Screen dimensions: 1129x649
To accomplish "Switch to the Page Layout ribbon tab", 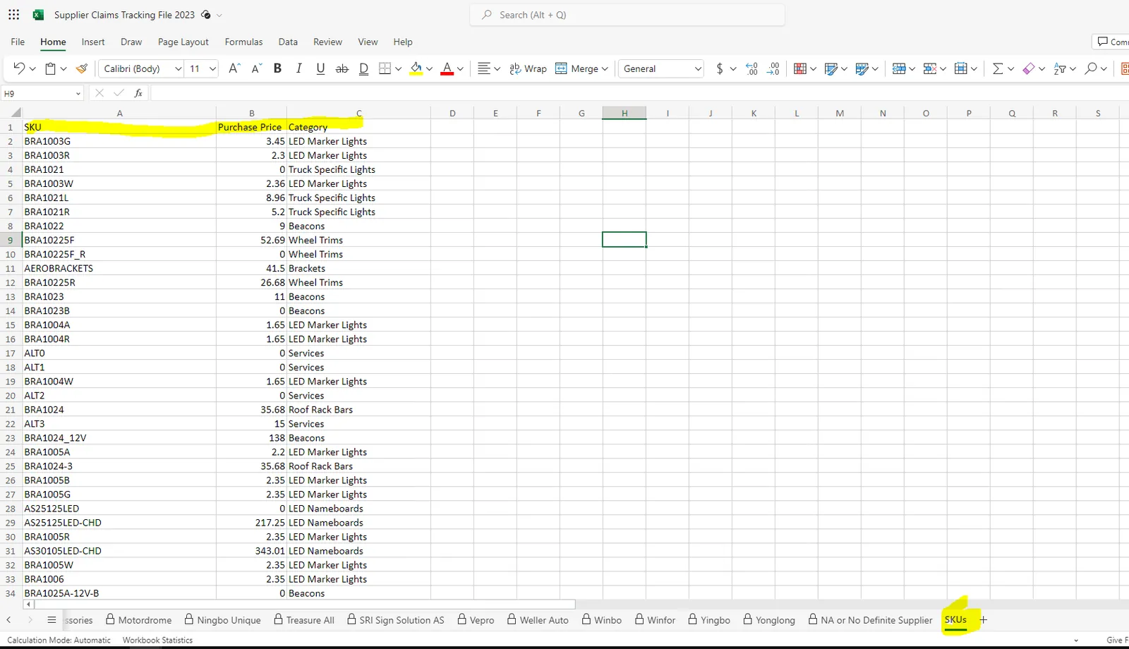I will 183,42.
